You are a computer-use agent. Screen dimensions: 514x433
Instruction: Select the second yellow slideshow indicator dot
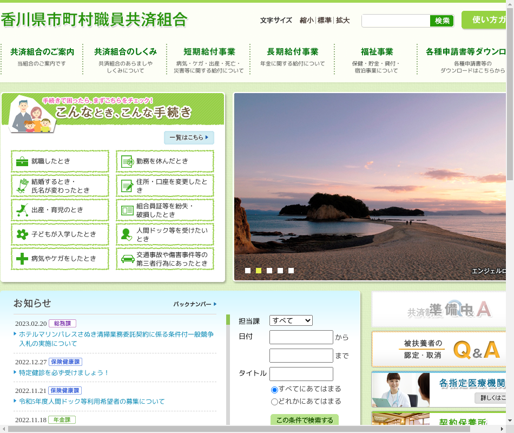click(259, 271)
